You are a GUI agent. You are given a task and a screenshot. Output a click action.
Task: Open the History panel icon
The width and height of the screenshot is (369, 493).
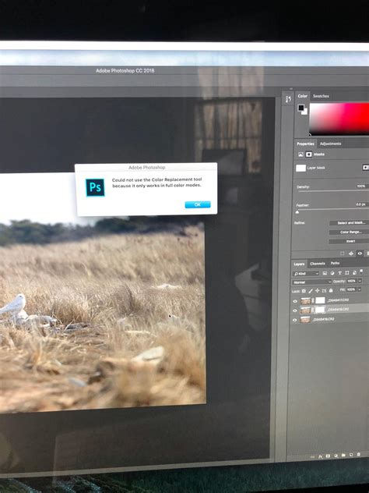coord(288,100)
